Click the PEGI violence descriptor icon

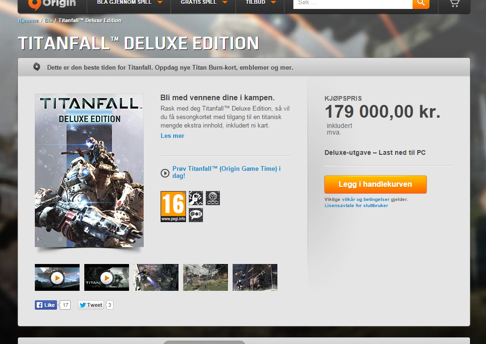point(196,198)
